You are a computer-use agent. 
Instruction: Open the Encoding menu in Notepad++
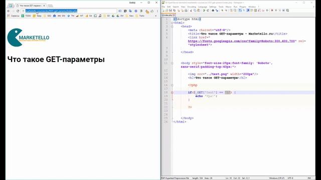click(192, 6)
